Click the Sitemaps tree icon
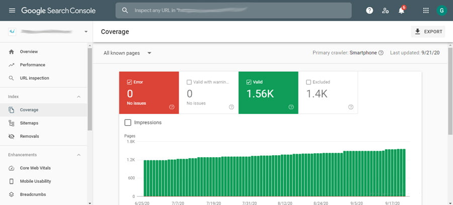 [11, 123]
